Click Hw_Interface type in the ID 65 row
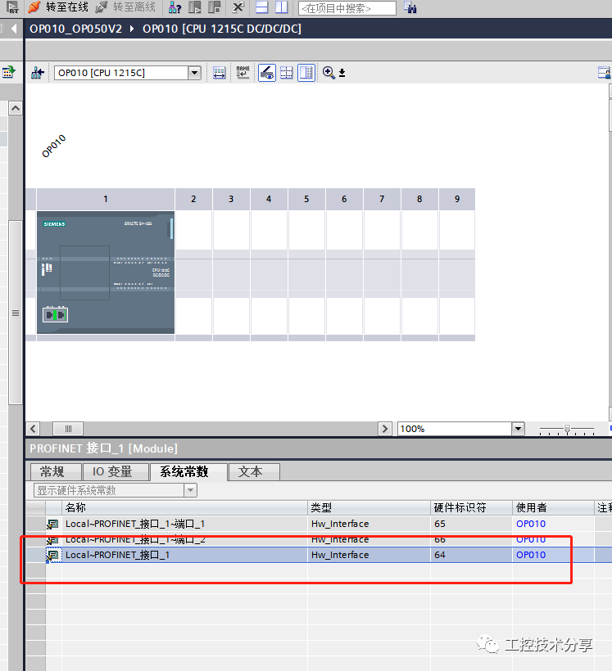This screenshot has width=612, height=671. click(x=340, y=524)
